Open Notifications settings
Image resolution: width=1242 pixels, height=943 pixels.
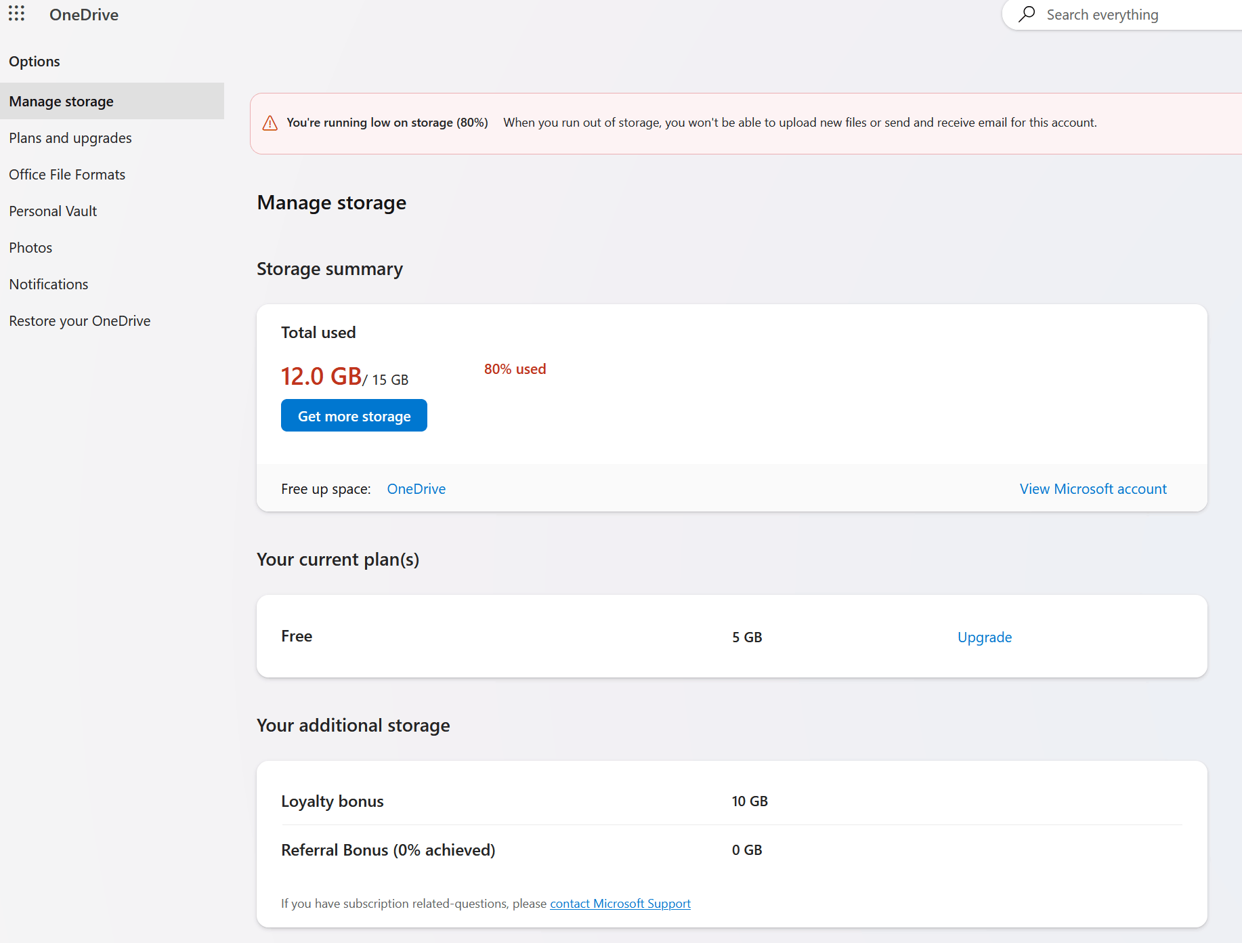[49, 285]
